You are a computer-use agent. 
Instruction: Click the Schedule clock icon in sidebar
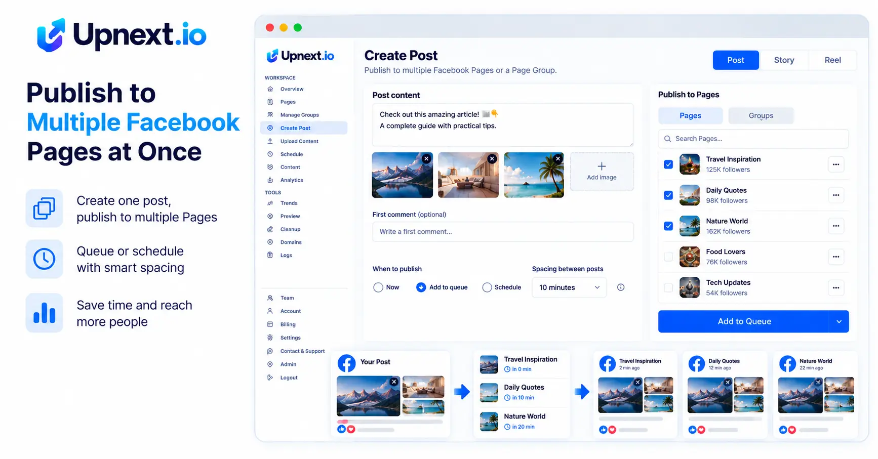point(270,154)
